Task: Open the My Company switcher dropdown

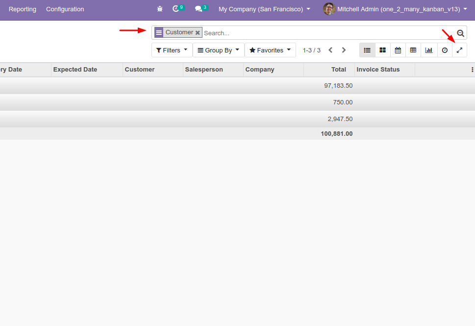Action: (x=264, y=9)
